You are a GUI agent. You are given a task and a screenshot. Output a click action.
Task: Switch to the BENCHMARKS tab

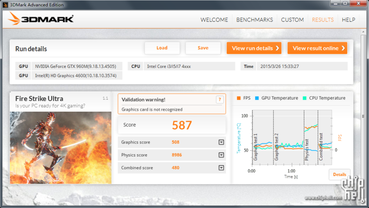pos(254,20)
